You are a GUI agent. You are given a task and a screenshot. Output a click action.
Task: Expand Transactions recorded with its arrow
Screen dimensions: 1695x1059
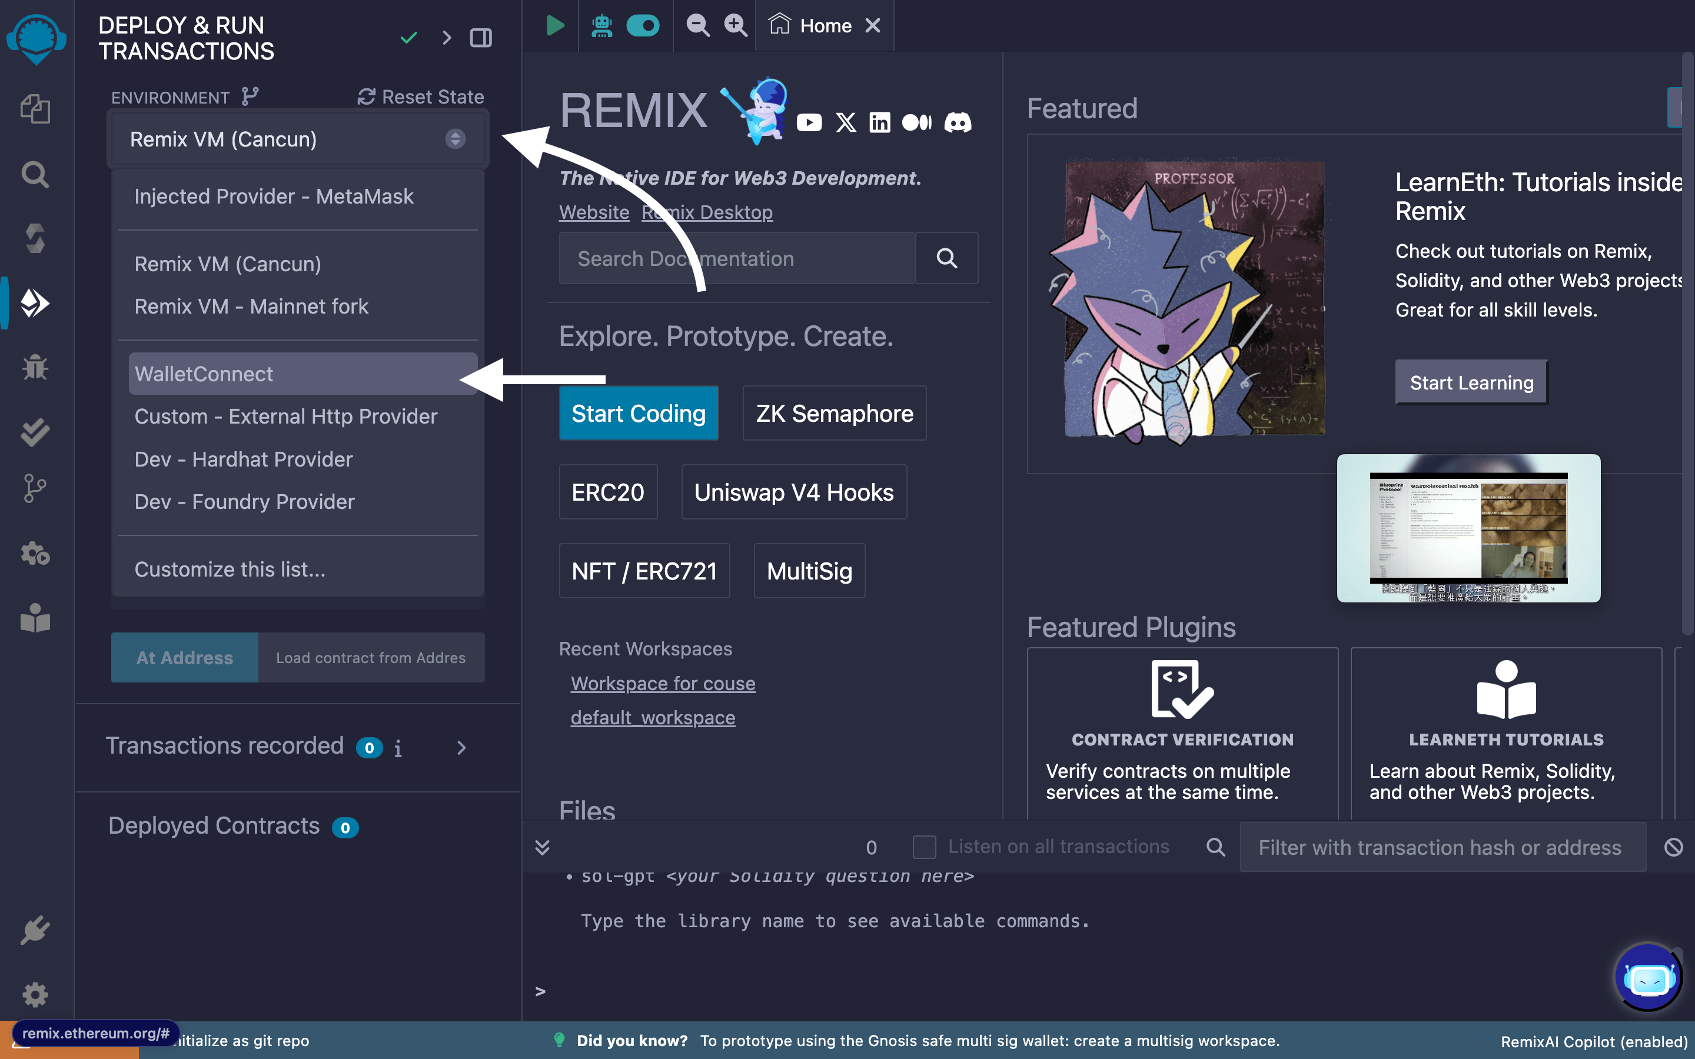click(461, 747)
